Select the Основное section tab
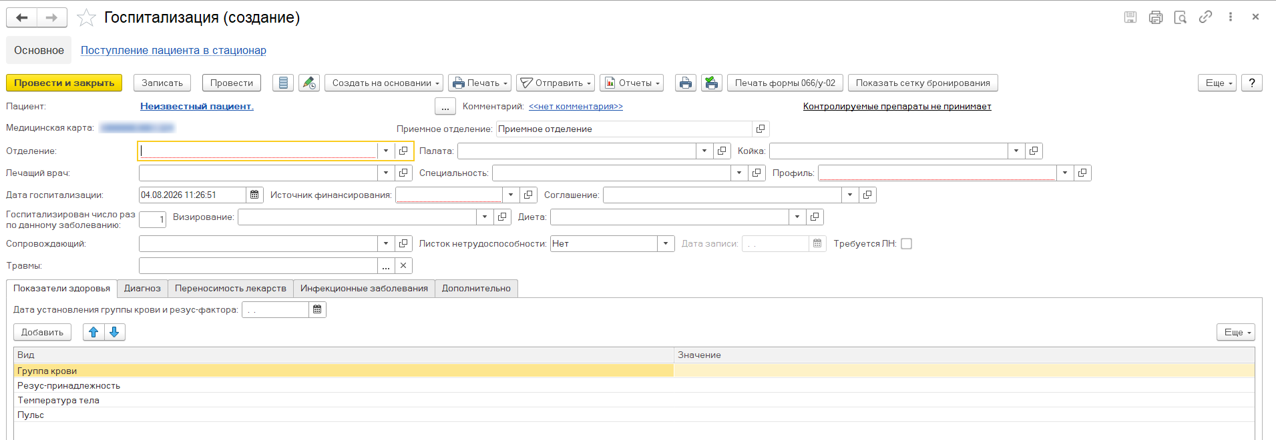Image resolution: width=1276 pixels, height=440 pixels. pyautogui.click(x=39, y=50)
